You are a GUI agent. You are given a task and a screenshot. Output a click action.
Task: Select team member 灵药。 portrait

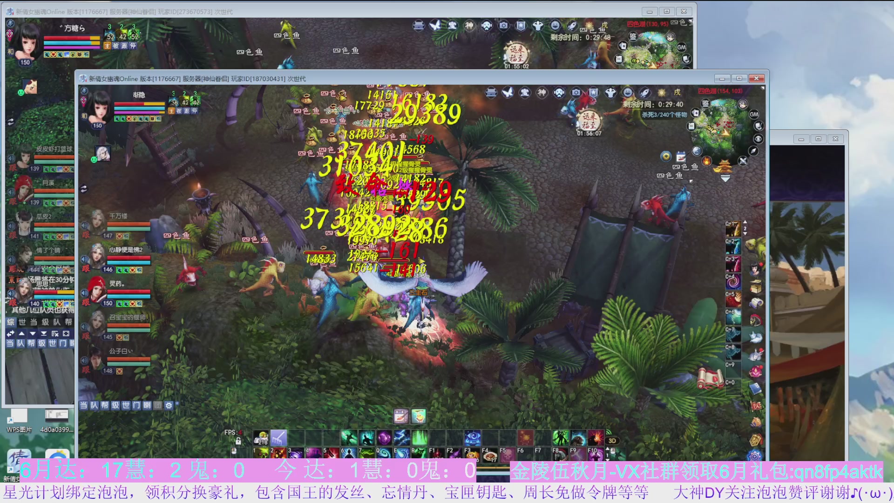98,289
